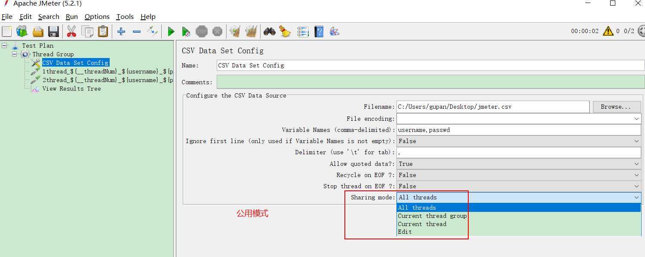The width and height of the screenshot is (645, 257).
Task: Select the 2thread sampler in tree
Action: (x=107, y=80)
